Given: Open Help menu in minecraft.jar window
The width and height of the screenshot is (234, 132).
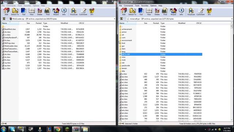Looking at the screenshot, I should coord(160,6).
